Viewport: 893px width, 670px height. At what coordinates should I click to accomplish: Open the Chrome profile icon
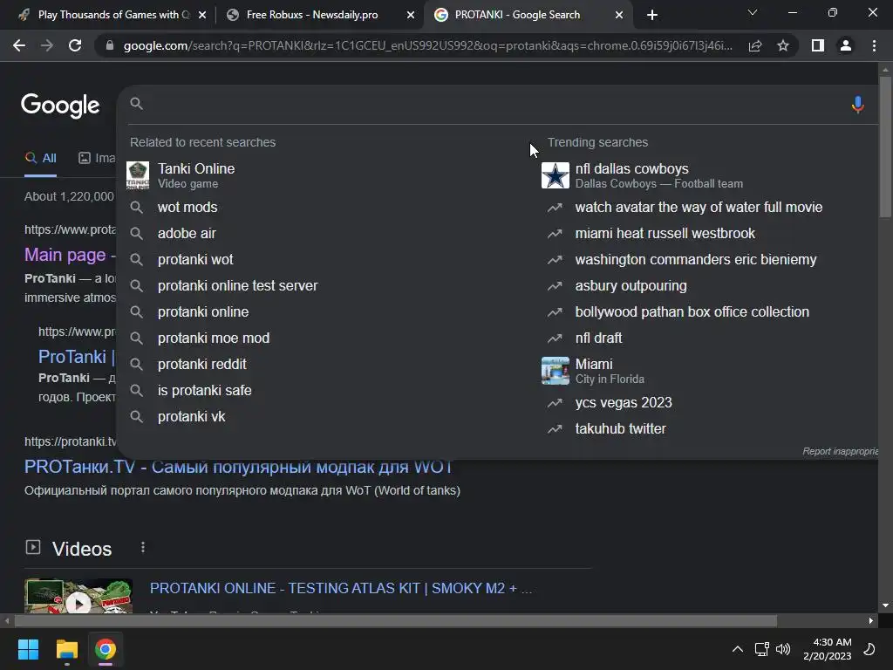click(x=846, y=45)
